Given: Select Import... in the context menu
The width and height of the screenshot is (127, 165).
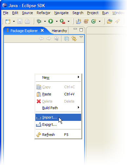Looking at the screenshot, I should pos(58,117).
